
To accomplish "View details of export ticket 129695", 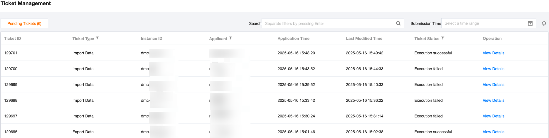I will click(493, 132).
